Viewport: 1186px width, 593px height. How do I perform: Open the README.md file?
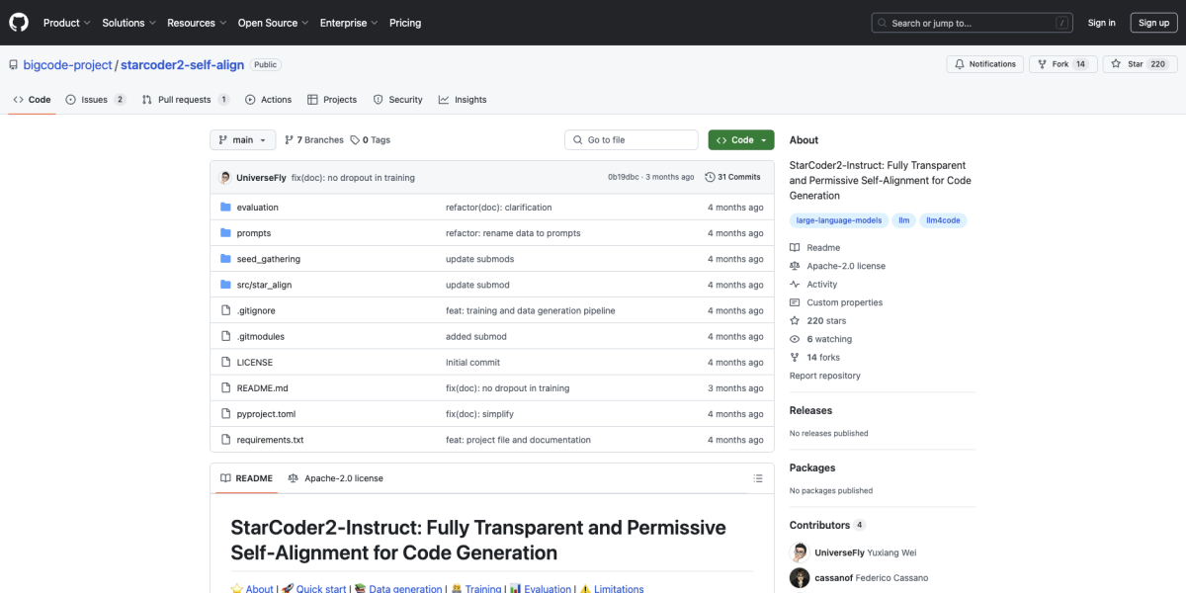262,388
